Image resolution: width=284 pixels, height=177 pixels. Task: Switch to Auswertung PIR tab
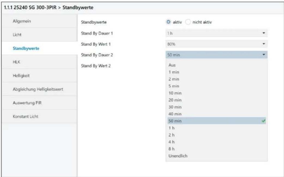click(39, 103)
